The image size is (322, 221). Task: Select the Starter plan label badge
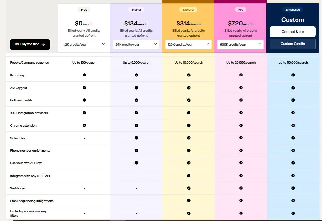136,10
